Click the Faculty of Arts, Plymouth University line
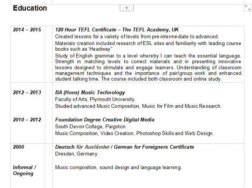This screenshot has width=252, height=188. 95,99
